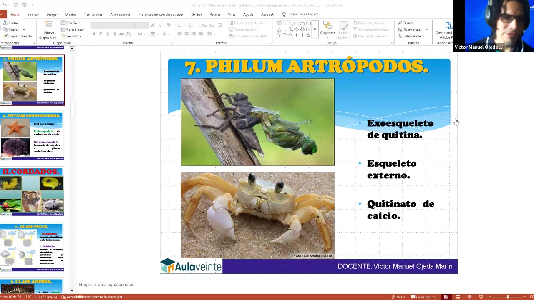
Task: Switch to Slide Sorter view
Action: [x=458, y=297]
